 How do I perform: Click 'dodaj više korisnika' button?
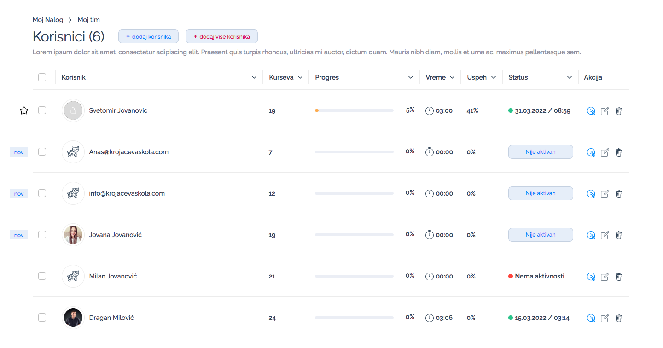(x=221, y=36)
